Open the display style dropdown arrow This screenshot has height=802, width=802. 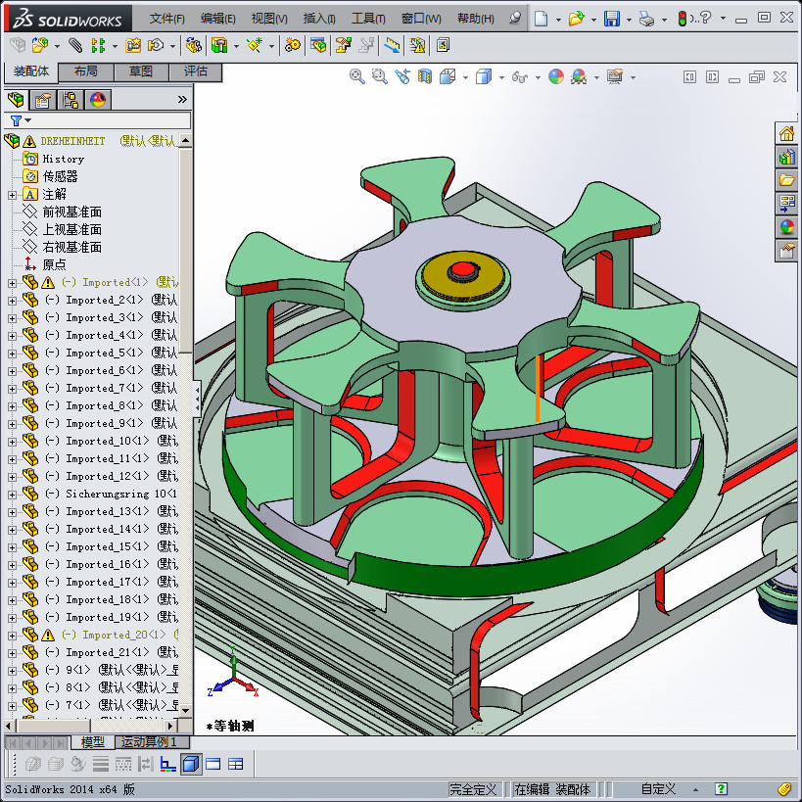[x=500, y=76]
